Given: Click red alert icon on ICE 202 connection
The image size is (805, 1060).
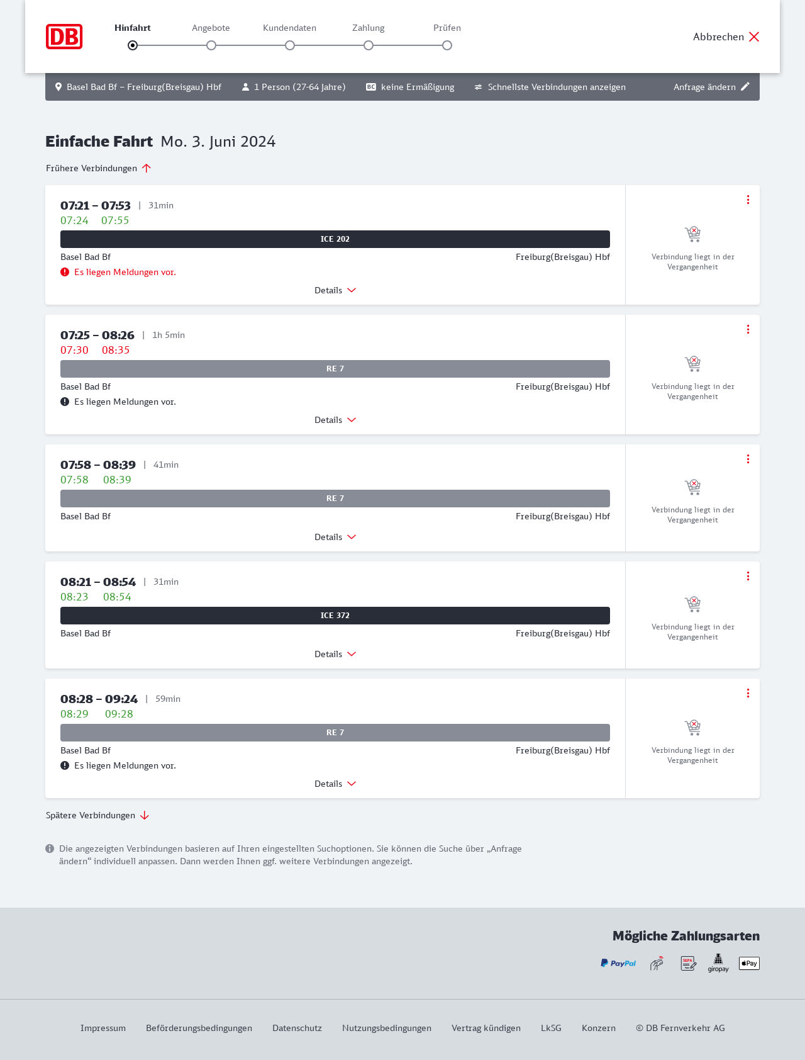Looking at the screenshot, I should (65, 272).
